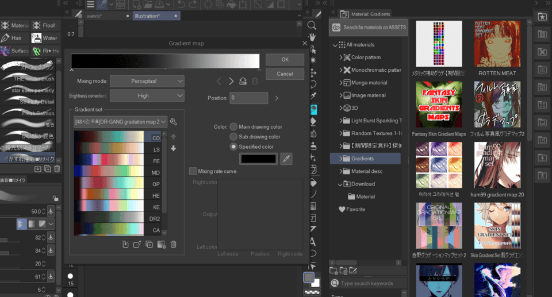Search for materials on ASSETS
This screenshot has width=552, height=297.
[369, 28]
